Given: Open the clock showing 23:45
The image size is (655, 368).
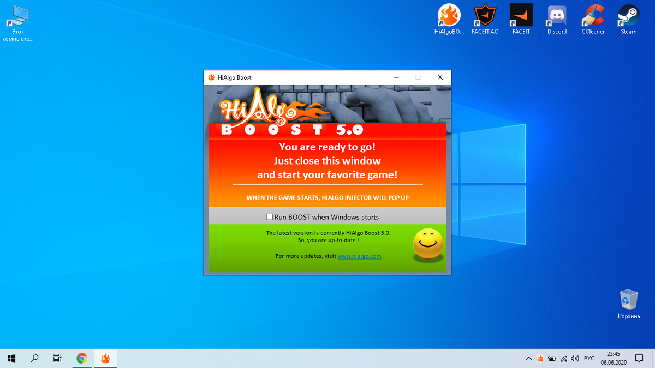Looking at the screenshot, I should tap(614, 358).
